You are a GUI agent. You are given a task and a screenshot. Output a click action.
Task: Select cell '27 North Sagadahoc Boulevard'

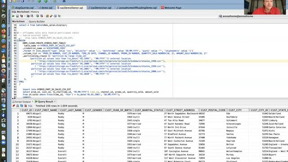click(x=181, y=113)
